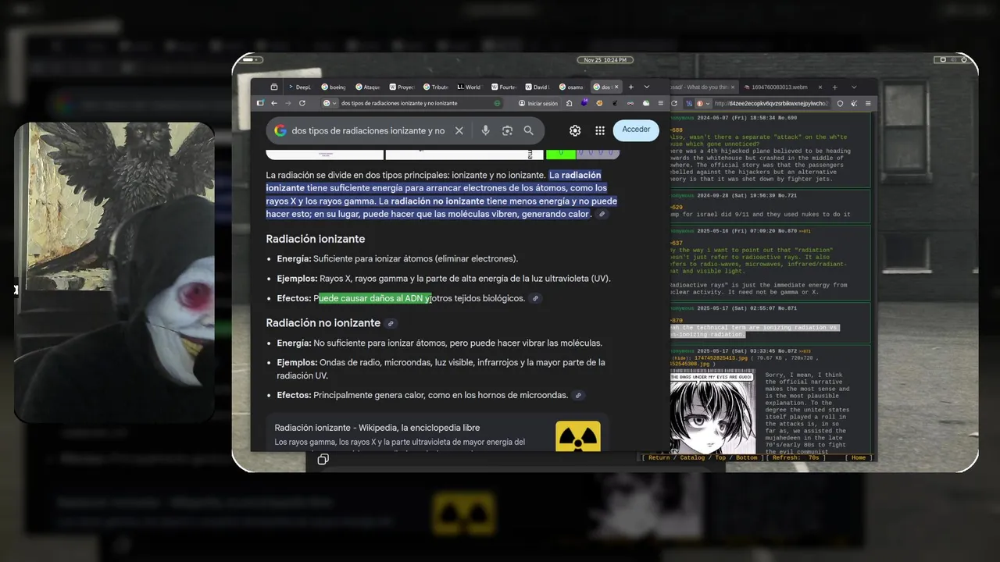Open source link after the summary paragraph
The image size is (1000, 562).
[602, 214]
